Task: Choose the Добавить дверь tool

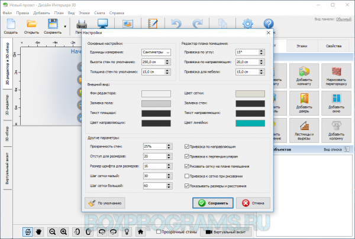Action: coord(304,103)
